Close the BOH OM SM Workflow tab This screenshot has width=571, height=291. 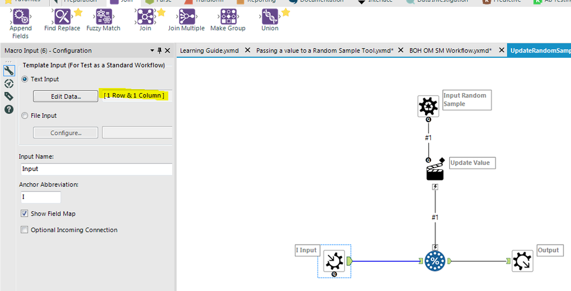pos(501,50)
